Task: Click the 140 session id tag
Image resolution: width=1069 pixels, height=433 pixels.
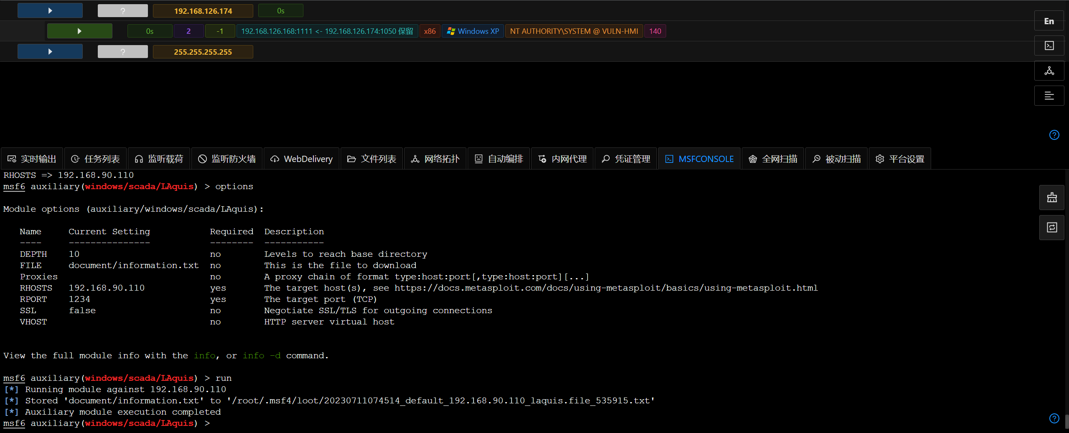Action: click(655, 31)
